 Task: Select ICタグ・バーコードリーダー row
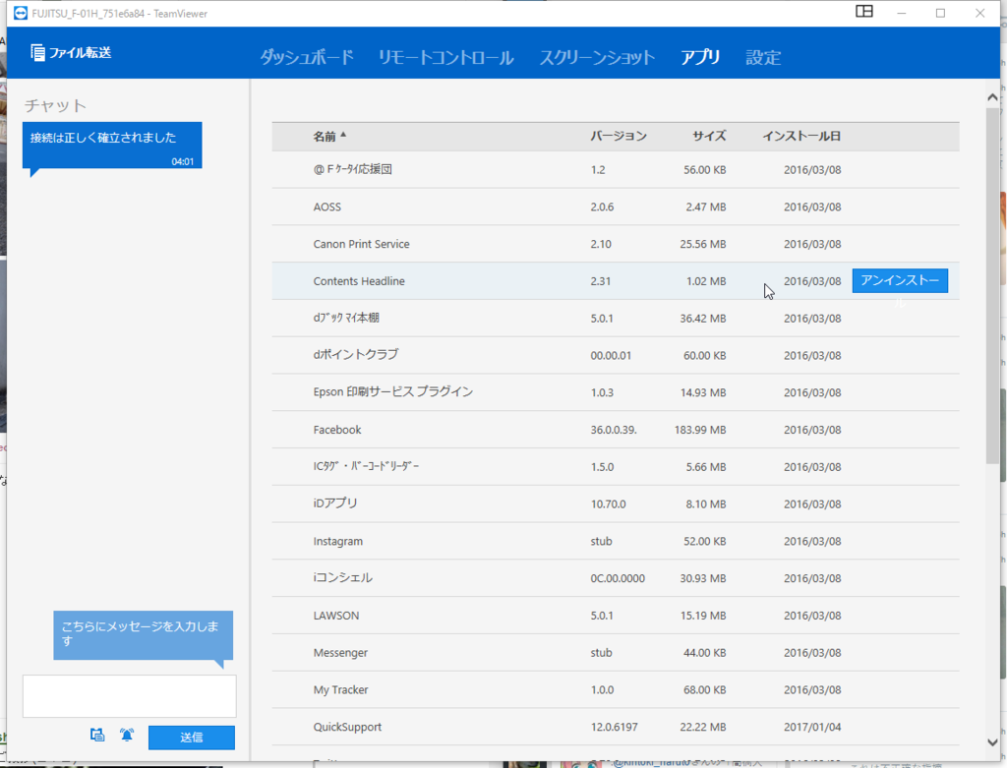click(616, 467)
